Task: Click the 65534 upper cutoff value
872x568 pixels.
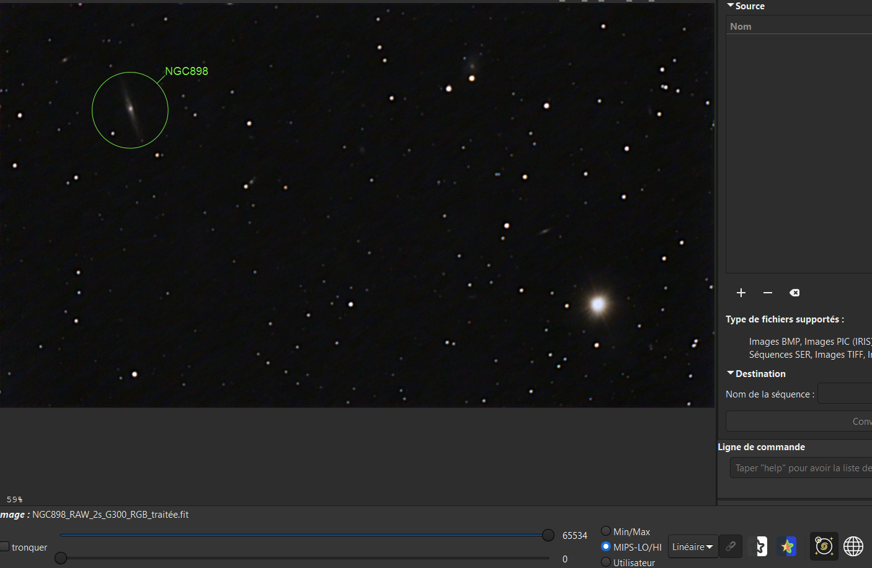Action: (x=575, y=536)
